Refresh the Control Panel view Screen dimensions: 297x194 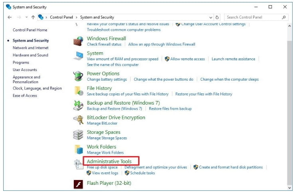click(217, 18)
